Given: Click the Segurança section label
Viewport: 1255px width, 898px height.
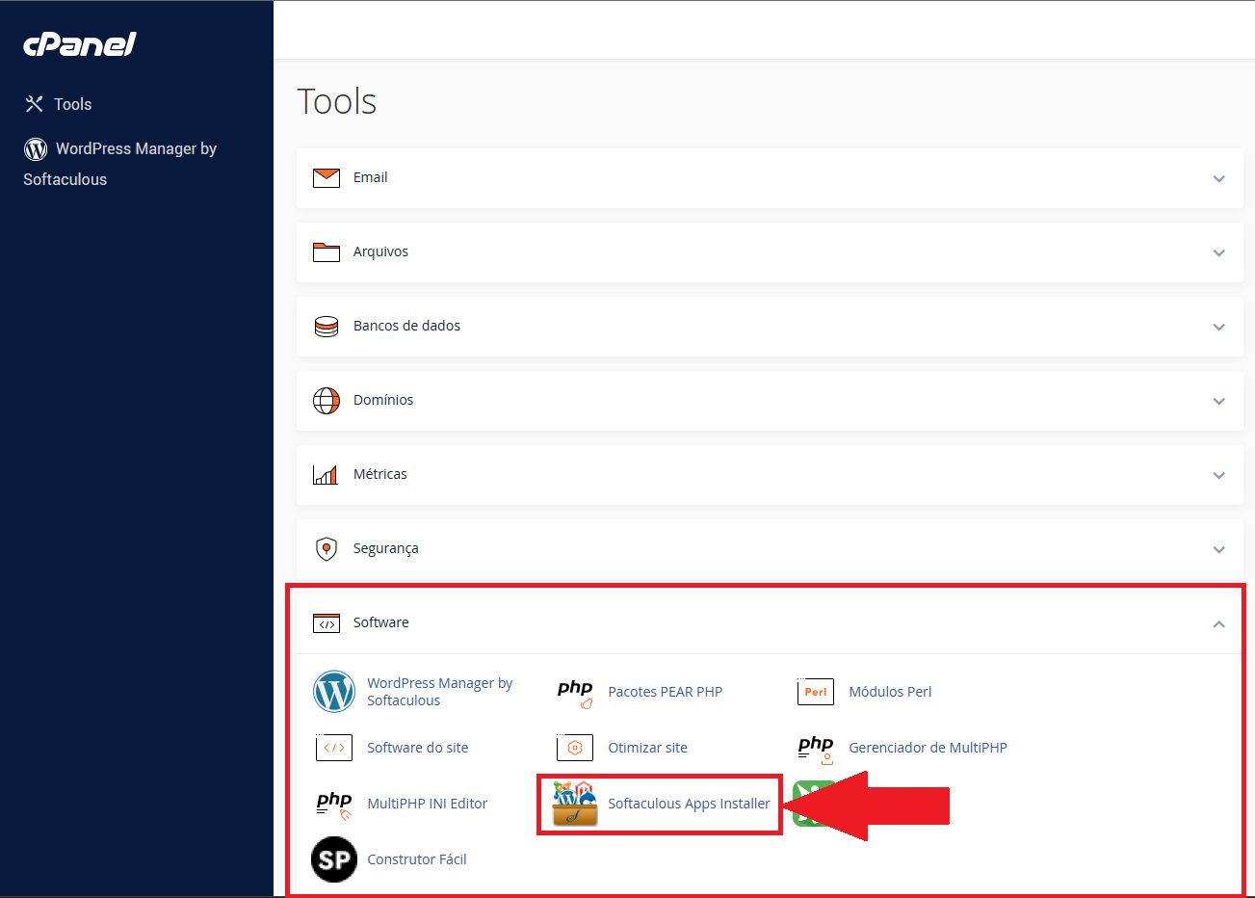Looking at the screenshot, I should coord(385,548).
